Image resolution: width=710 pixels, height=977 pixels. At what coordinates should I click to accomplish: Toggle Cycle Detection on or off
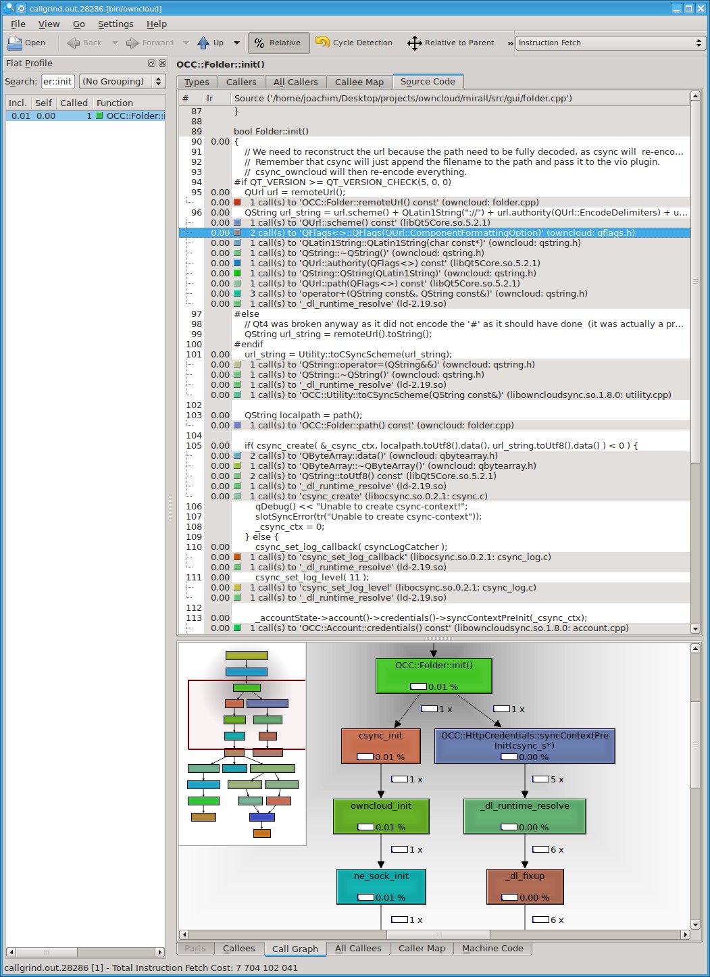[354, 43]
